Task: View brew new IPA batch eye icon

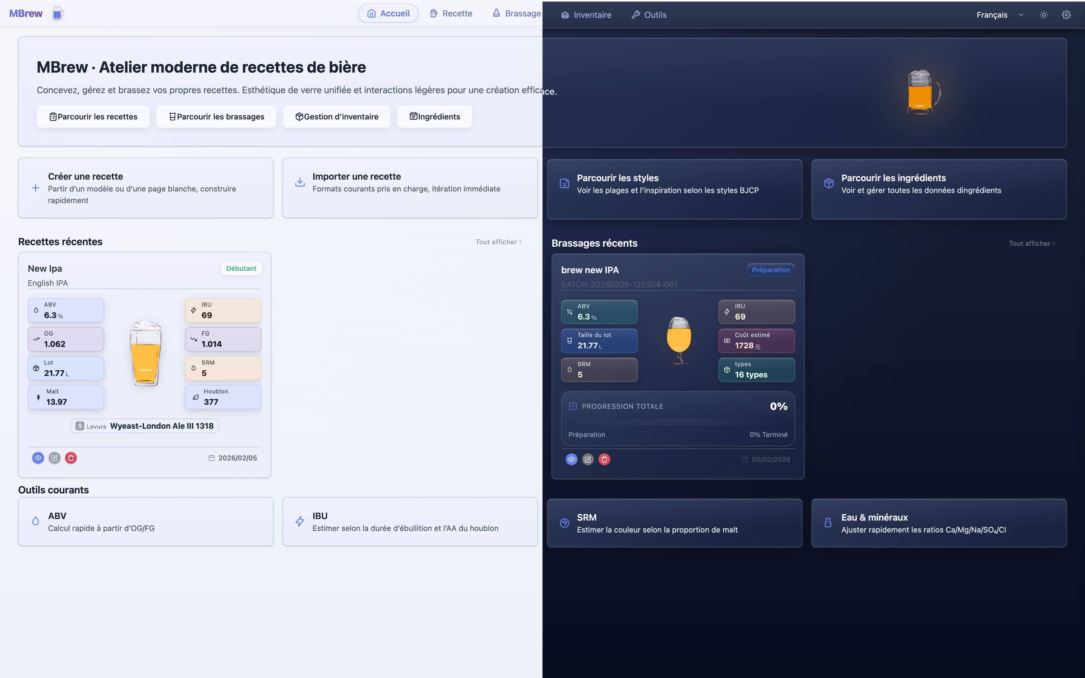Action: tap(571, 459)
